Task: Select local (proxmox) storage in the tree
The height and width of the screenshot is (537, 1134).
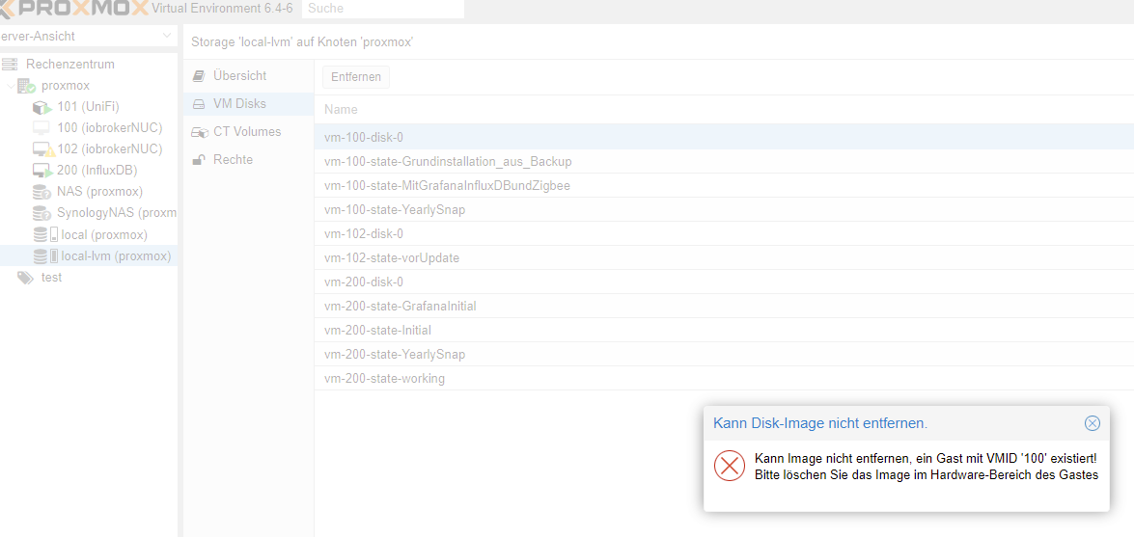Action: (104, 235)
